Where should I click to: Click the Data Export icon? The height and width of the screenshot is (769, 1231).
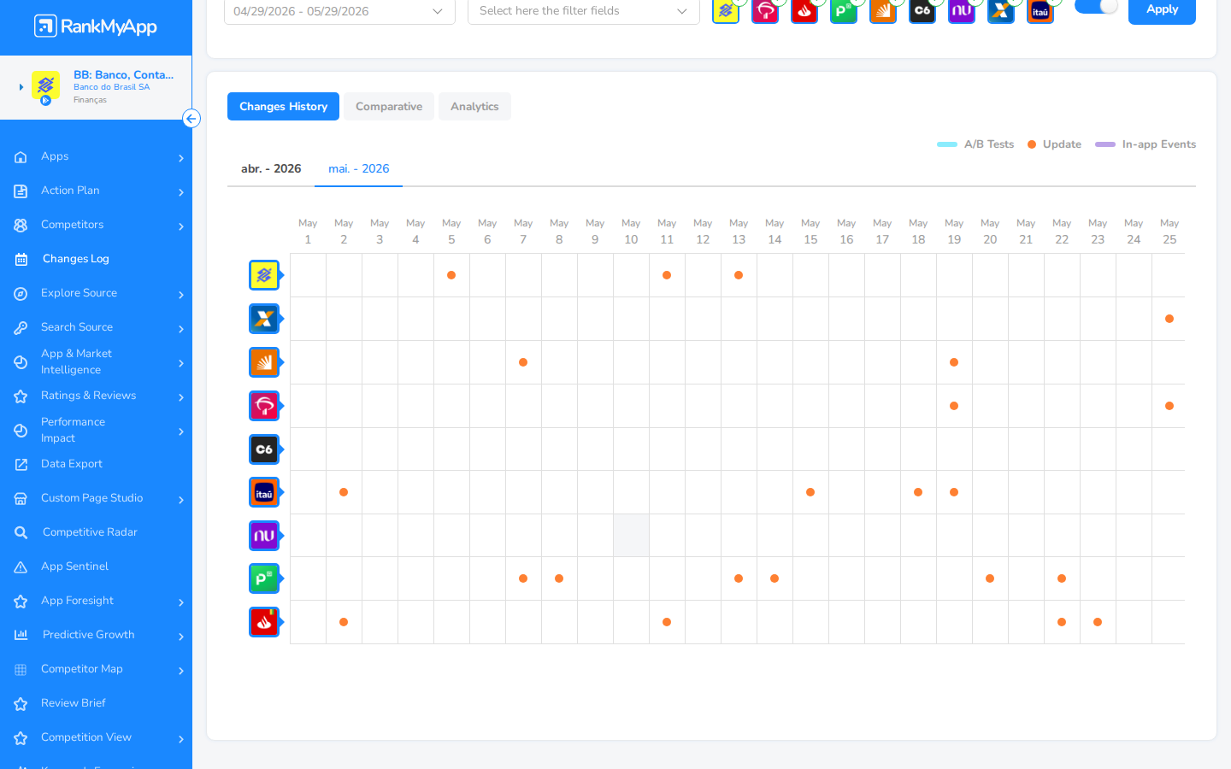[21, 465]
